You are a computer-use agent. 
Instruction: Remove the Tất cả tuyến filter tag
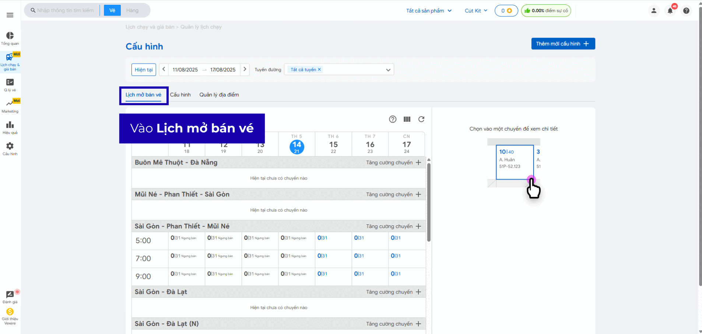(x=319, y=70)
